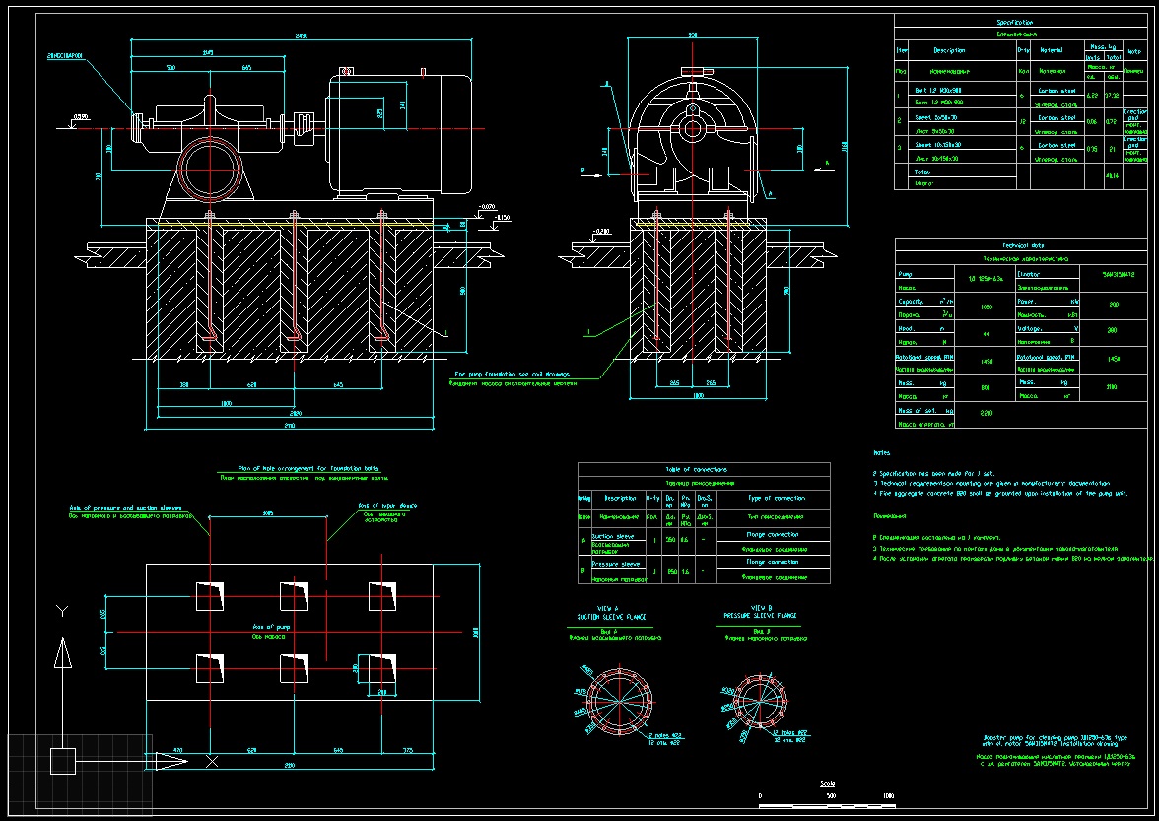Select "Axis of pressure and suction sleeves" label
Viewport: 1159px width, 821px height.
click(x=126, y=508)
